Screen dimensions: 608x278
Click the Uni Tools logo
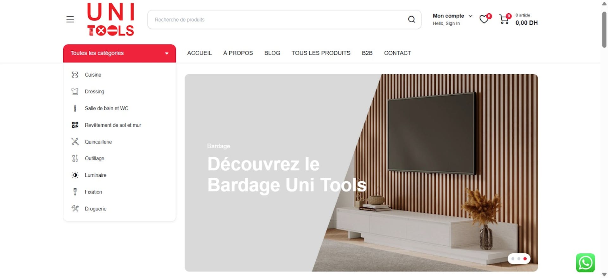pos(111,19)
